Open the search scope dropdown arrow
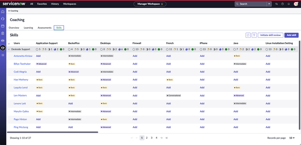301x145 pixels. pos(269,4)
